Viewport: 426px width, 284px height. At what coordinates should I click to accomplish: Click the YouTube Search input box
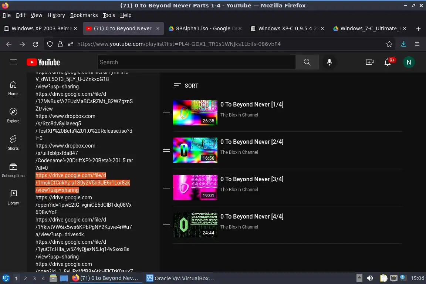point(196,62)
